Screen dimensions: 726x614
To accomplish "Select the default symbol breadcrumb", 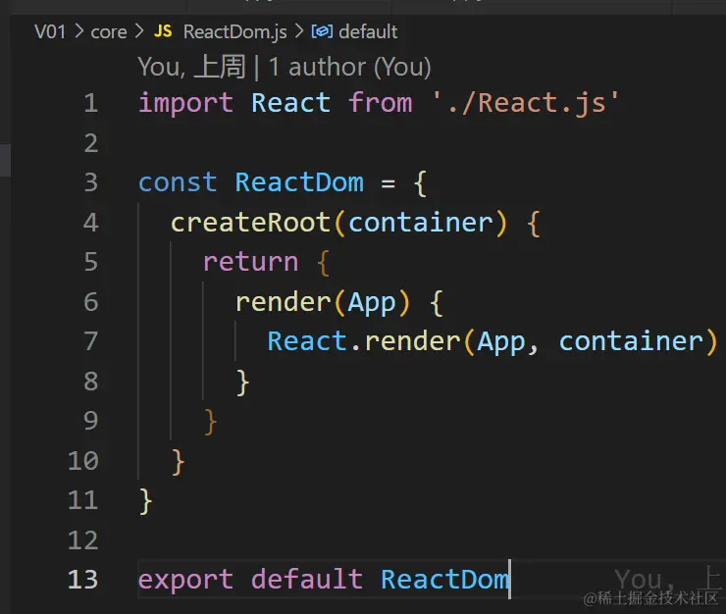I will (368, 32).
